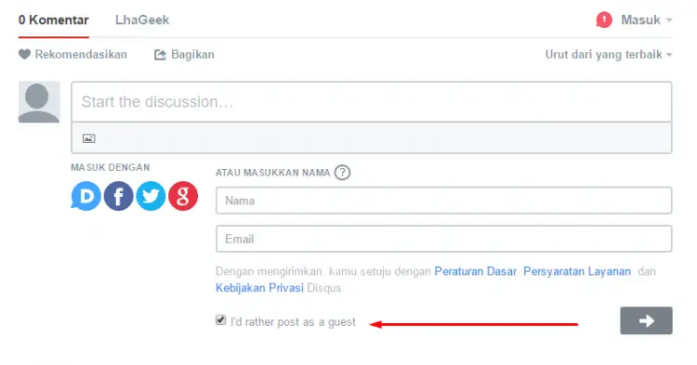Click the Nama input field
This screenshot has height=365, width=697.
(443, 201)
